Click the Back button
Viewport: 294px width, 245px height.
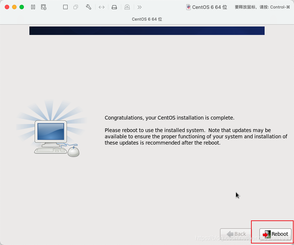tap(236, 234)
